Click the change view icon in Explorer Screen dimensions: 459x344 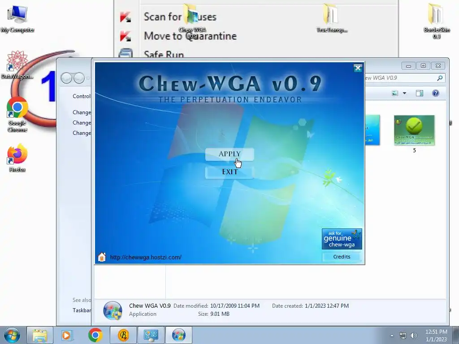coord(395,93)
